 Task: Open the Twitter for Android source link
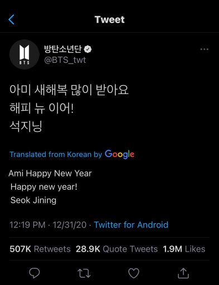[131, 225]
